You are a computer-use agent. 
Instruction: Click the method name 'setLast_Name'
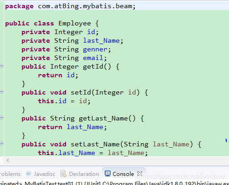pyautogui.click(x=95, y=145)
